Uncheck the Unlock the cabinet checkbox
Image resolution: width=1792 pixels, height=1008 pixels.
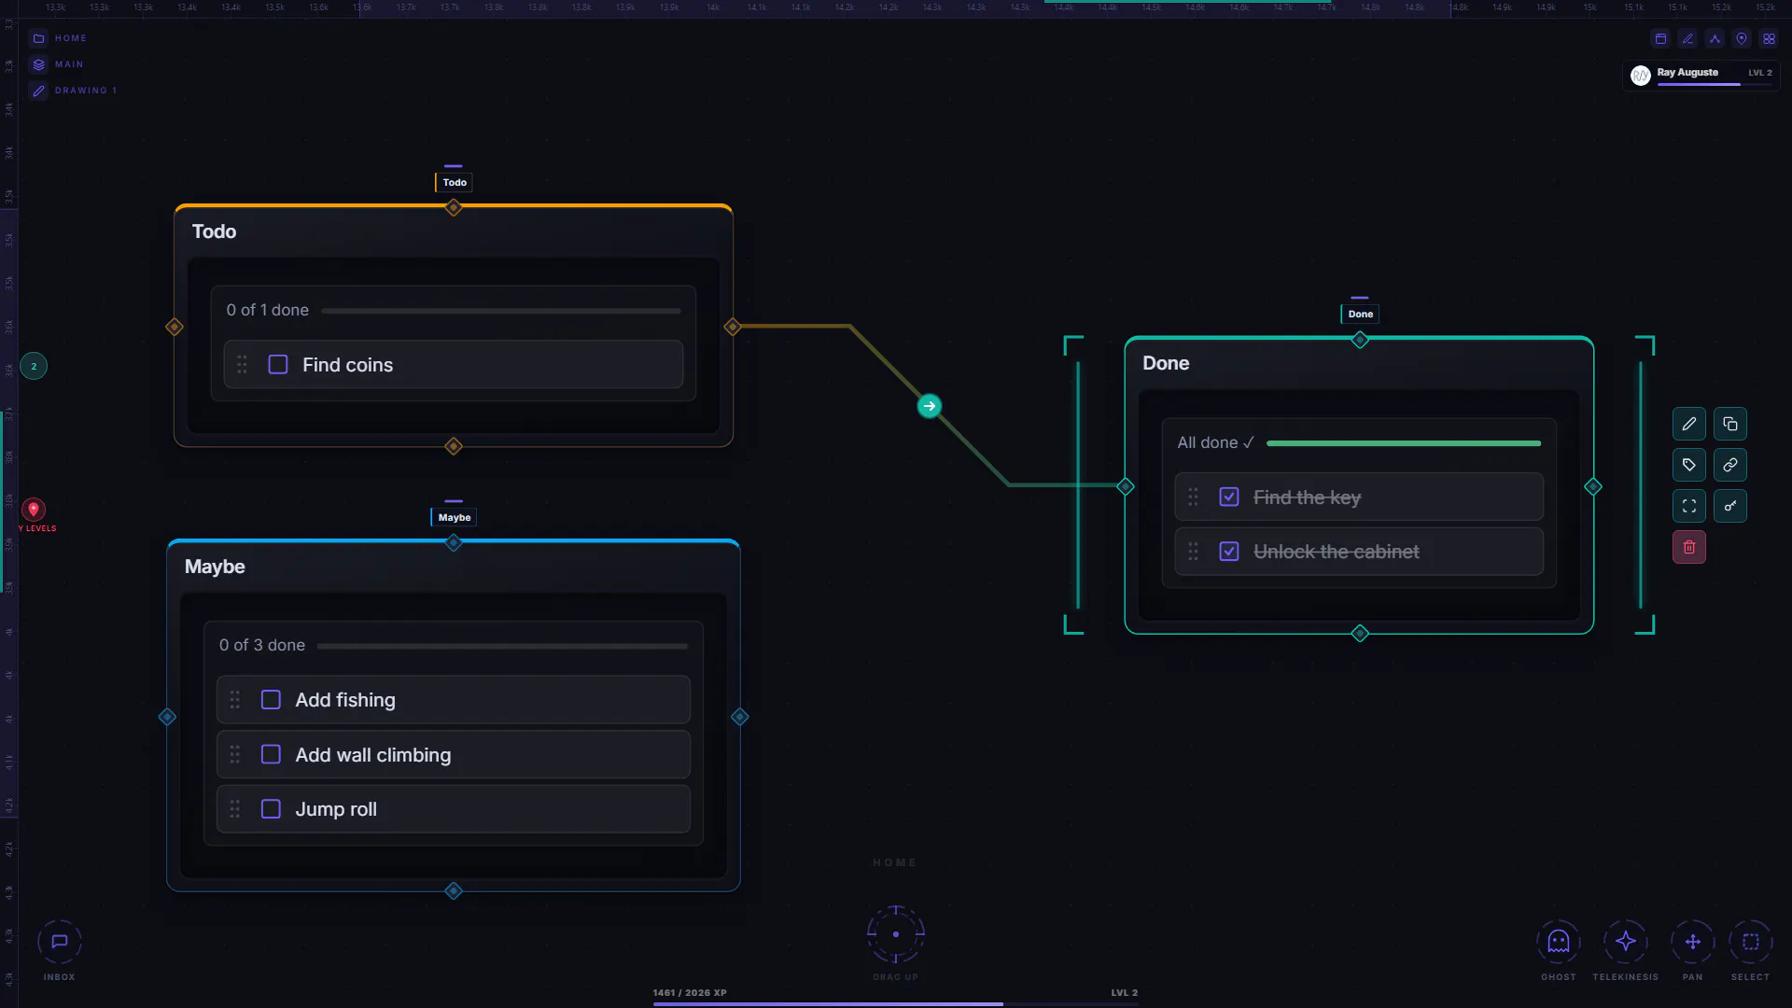pos(1229,552)
